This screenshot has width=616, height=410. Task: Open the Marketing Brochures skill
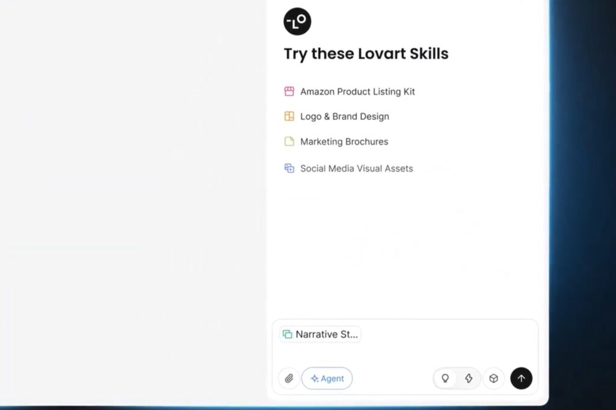(344, 141)
